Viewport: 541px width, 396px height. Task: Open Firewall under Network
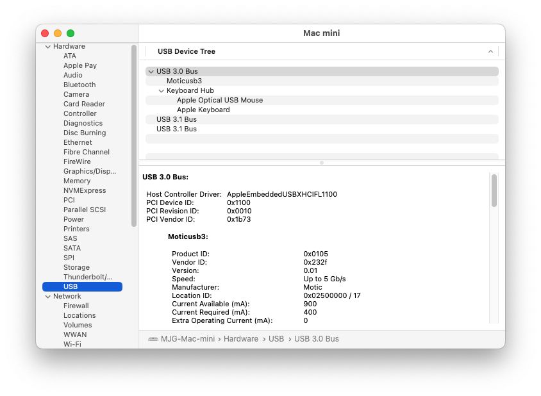tap(76, 306)
